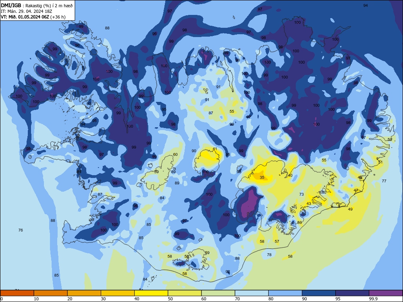Click the legend tick label '70'
The width and height of the screenshot is (403, 302).
237,299
